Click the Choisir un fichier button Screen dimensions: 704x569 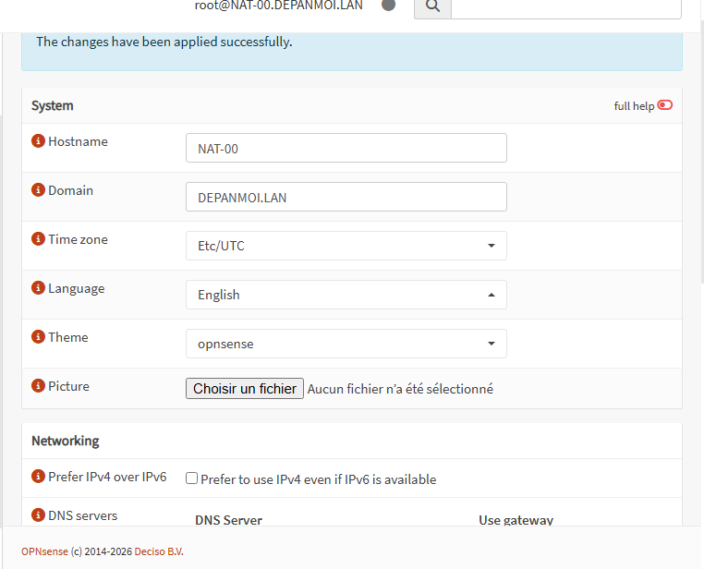point(245,389)
